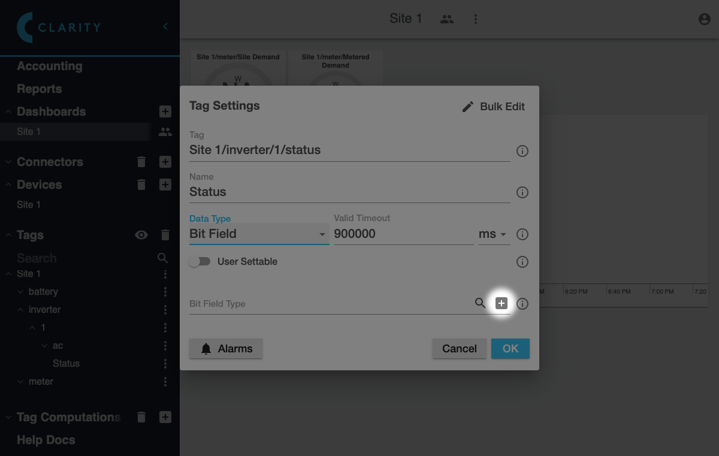Image resolution: width=719 pixels, height=456 pixels.
Task: Open the Data Type dropdown
Action: (x=258, y=234)
